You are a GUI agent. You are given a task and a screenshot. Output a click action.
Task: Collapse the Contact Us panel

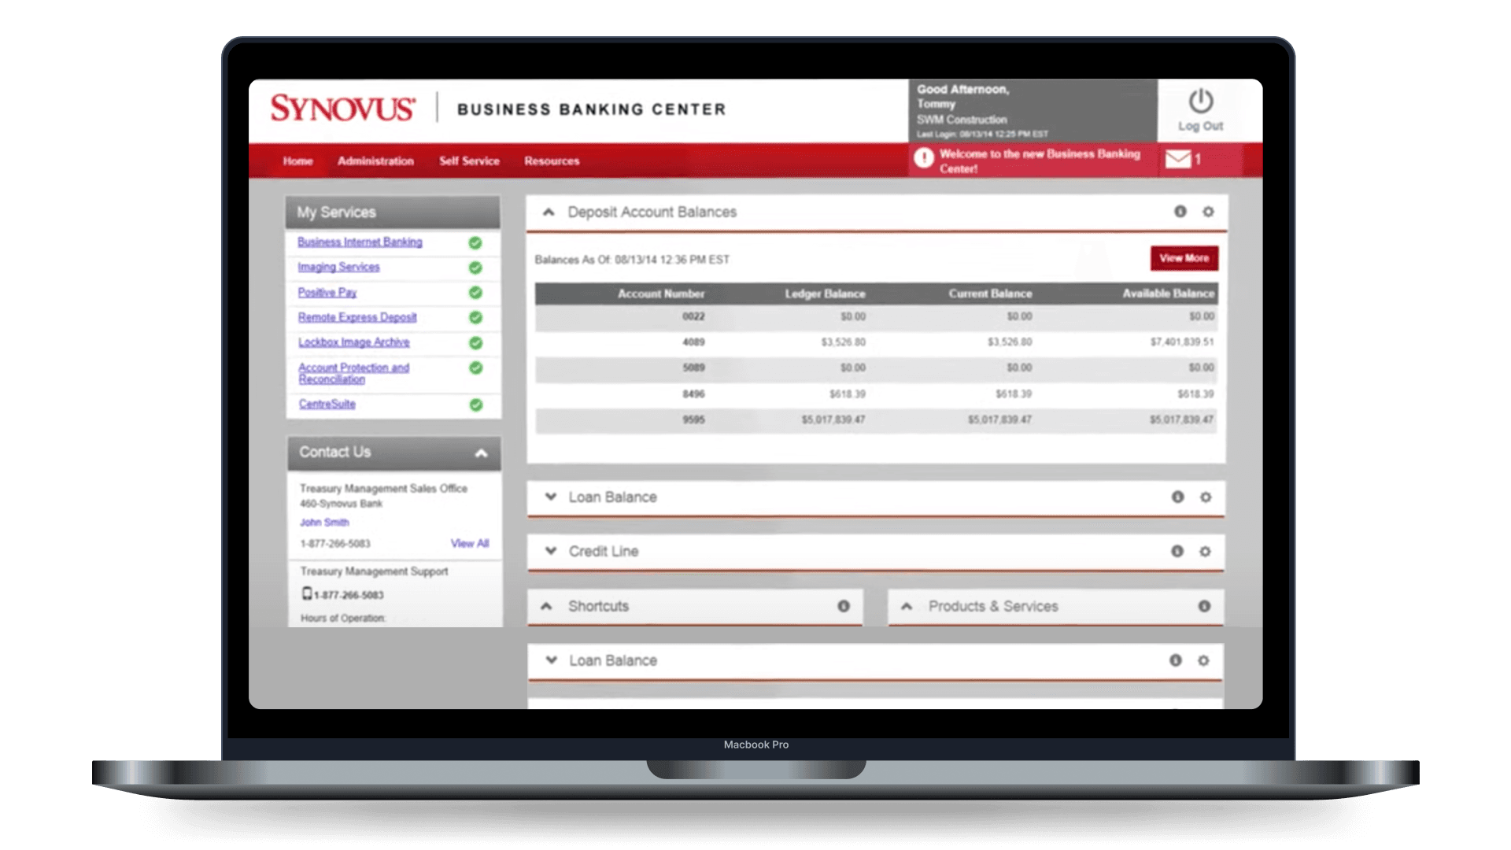482,453
